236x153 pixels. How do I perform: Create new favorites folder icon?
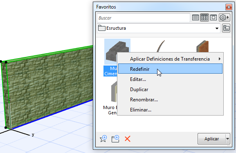click(x=115, y=139)
